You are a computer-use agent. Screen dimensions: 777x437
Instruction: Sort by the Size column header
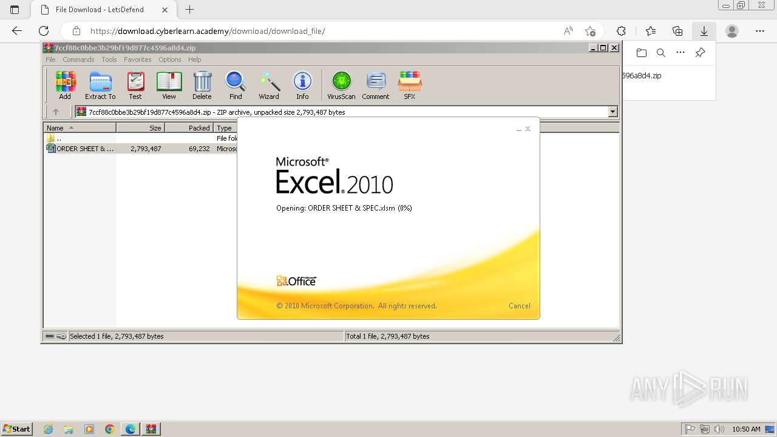pyautogui.click(x=140, y=127)
